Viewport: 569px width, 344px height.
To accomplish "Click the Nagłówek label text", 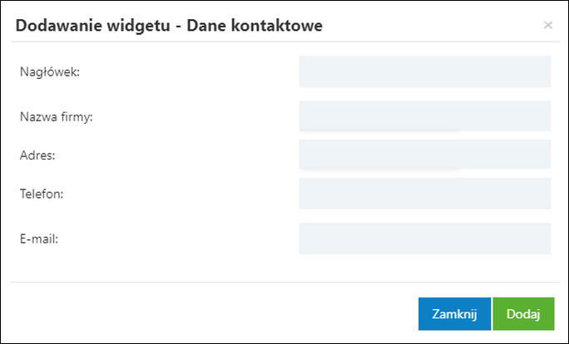I will tap(49, 72).
